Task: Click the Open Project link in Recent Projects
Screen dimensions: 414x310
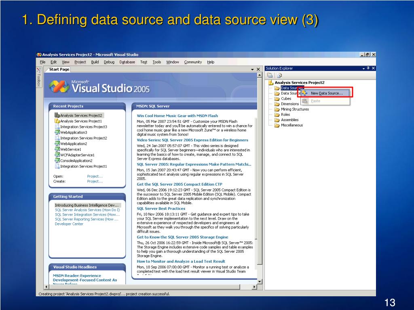Action: coord(95,176)
